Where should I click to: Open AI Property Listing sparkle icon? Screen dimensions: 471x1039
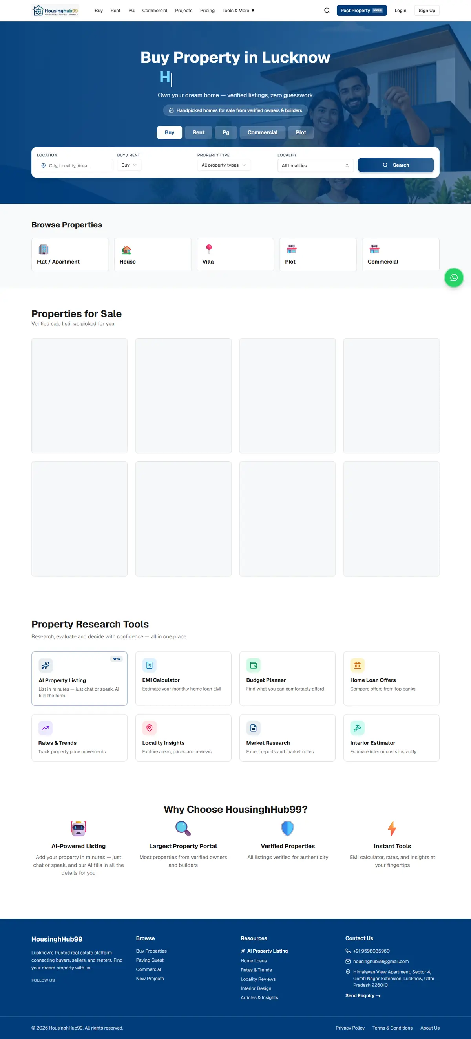tap(46, 665)
